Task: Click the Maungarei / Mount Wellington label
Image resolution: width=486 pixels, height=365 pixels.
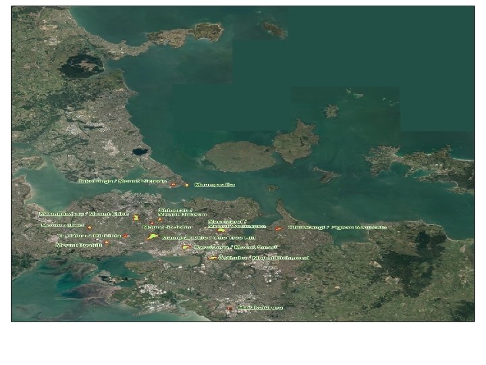Action: [x=237, y=224]
